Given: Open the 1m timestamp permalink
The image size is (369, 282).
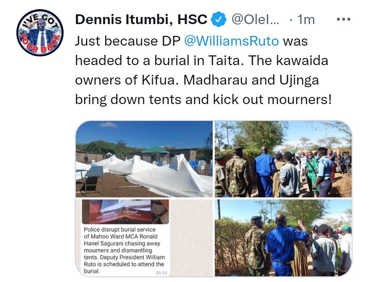Looking at the screenshot, I should pyautogui.click(x=306, y=19).
